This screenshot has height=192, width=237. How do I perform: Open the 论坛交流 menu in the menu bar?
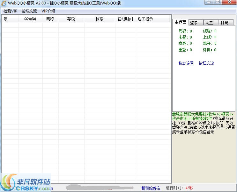[x=29, y=11]
